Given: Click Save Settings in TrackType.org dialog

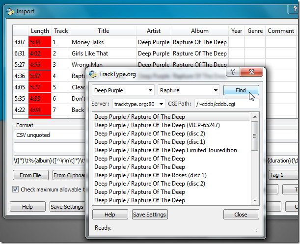Looking at the screenshot, I should click(x=150, y=215).
